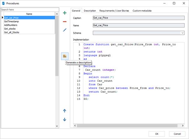This screenshot has width=189, height=139.
Task: Open the Custom metadata tab
Action: pyautogui.click(x=142, y=11)
